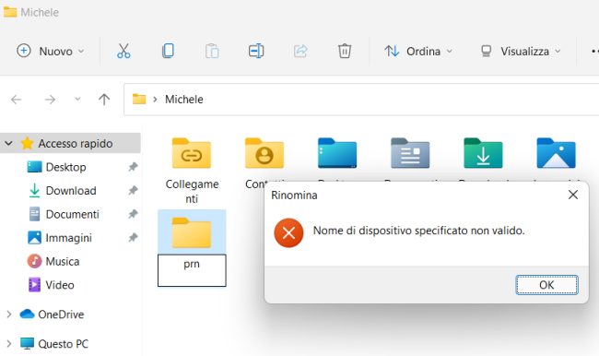Click the pin icon next to Desktop

(x=133, y=167)
